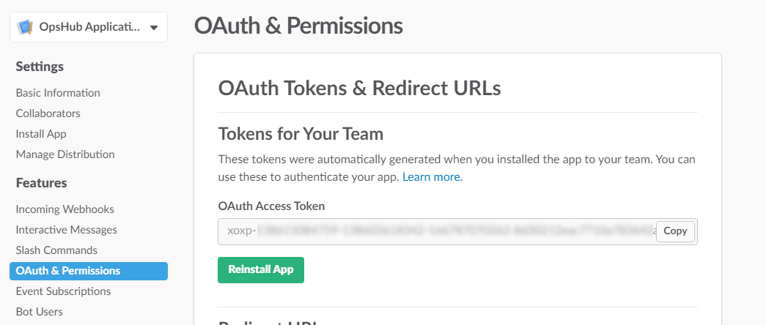766x325 pixels.
Task: Click the OAuth Tokens & Redirect URLs heading
Action: (360, 89)
